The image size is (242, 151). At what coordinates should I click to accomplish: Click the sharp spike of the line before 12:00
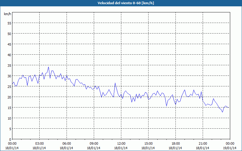click(x=115, y=83)
